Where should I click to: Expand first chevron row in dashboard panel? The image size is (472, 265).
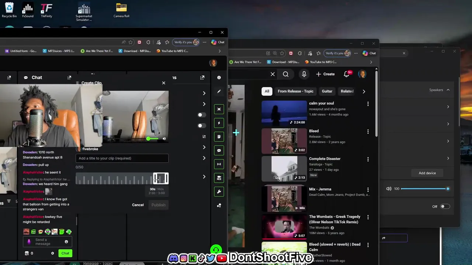(204, 93)
